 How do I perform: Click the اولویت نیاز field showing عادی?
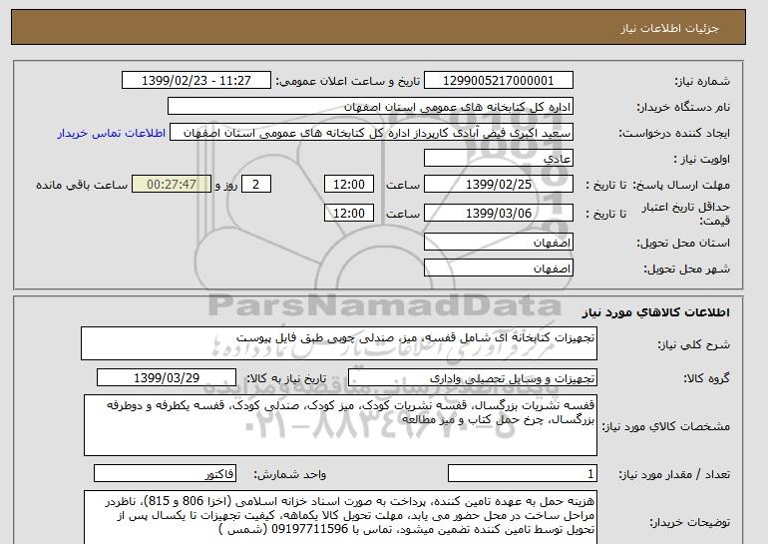coord(499,159)
